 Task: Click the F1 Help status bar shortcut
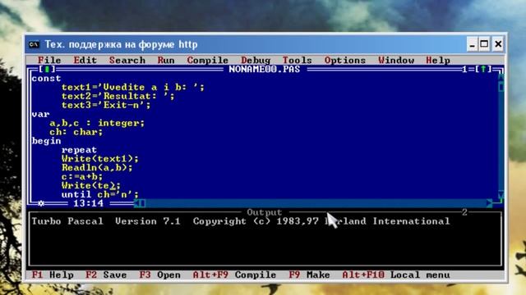click(53, 275)
